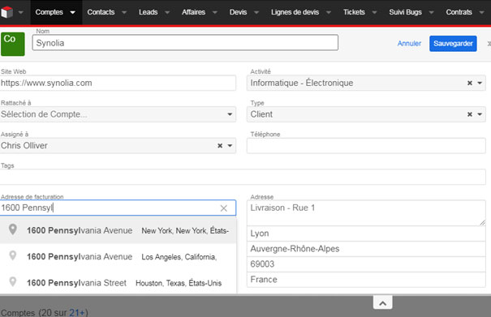The width and height of the screenshot is (491, 317).
Task: Edit the postal code field 69003
Action: (366, 264)
